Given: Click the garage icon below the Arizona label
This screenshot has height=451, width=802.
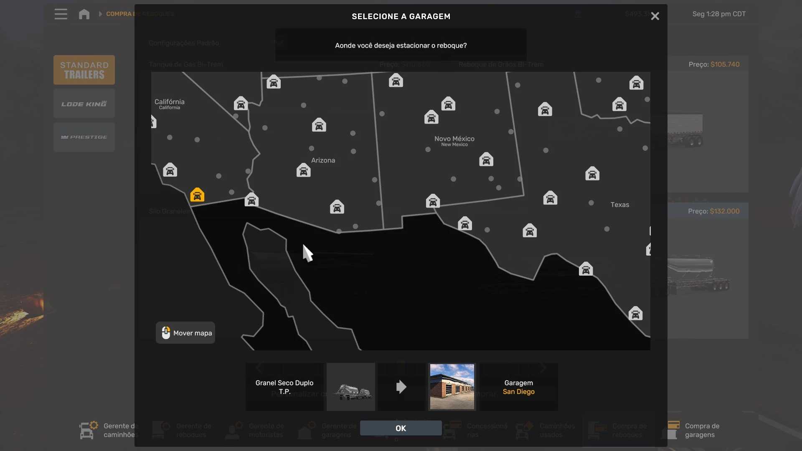Looking at the screenshot, I should [x=304, y=170].
